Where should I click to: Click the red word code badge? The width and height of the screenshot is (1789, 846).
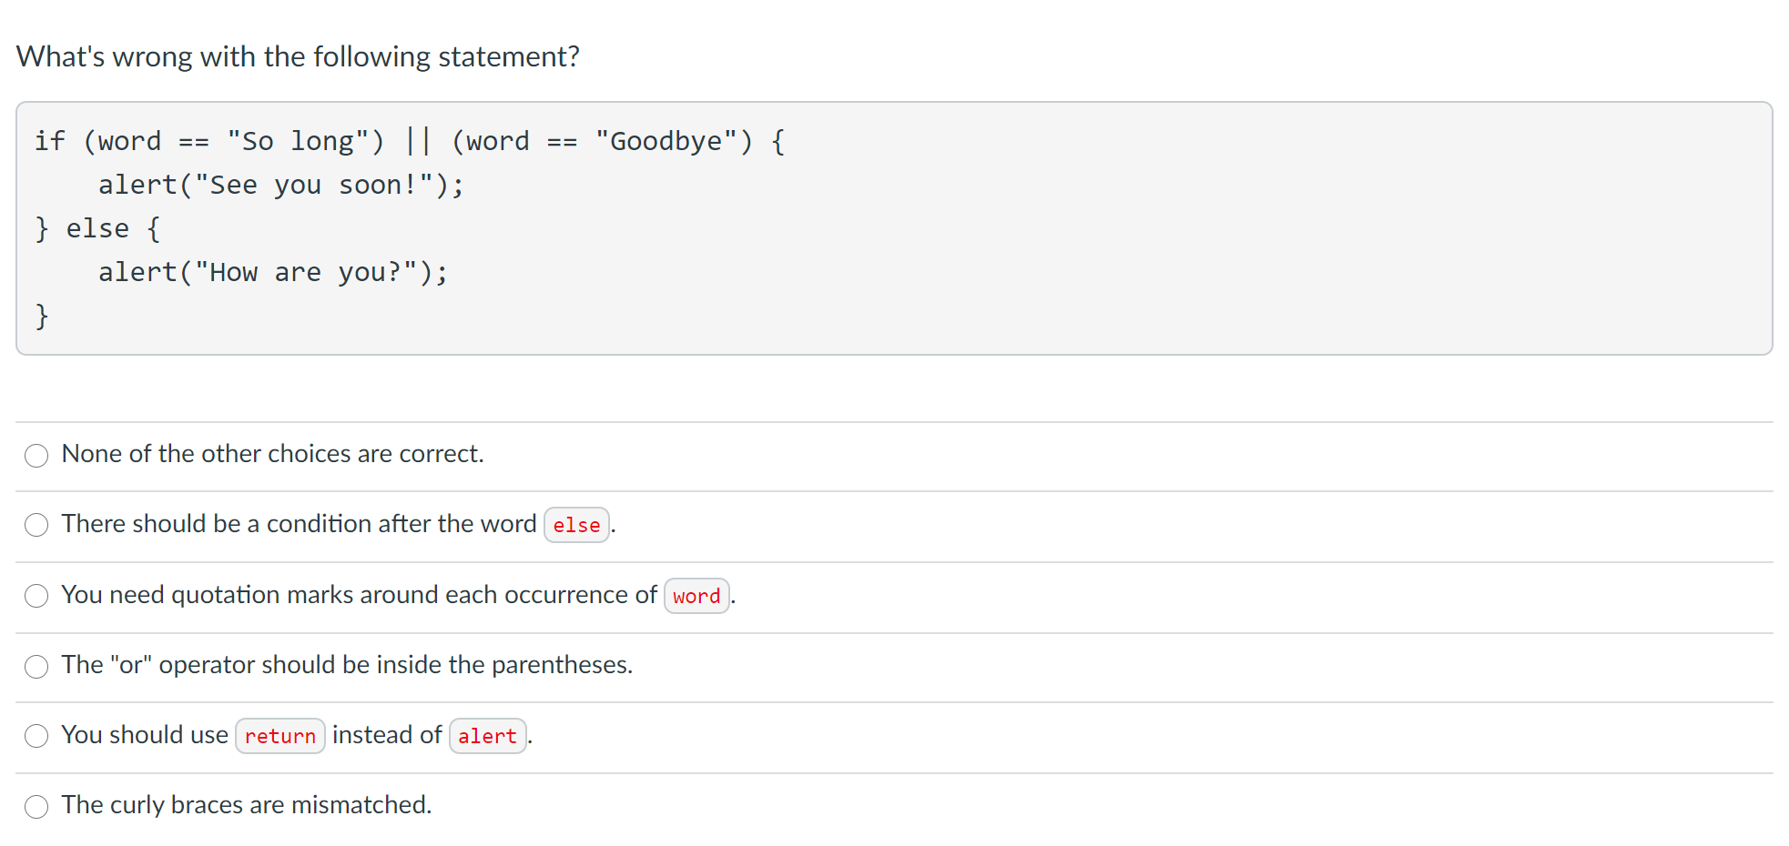click(696, 596)
